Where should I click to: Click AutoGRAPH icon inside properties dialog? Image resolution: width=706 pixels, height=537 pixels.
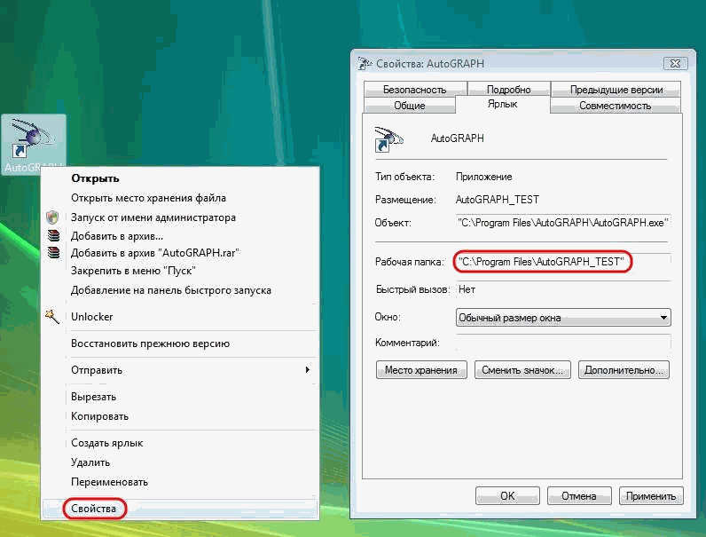tap(389, 138)
